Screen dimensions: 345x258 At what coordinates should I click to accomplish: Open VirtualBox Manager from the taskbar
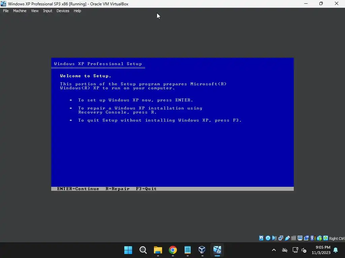202,250
